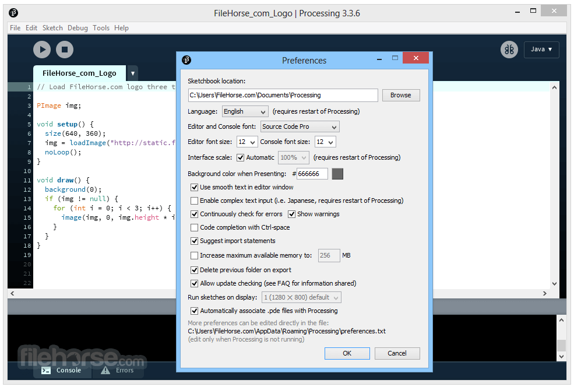Open the Debug menu
574x387 pixels.
click(x=78, y=28)
